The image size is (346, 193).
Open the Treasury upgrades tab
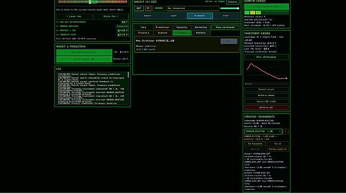(143, 33)
